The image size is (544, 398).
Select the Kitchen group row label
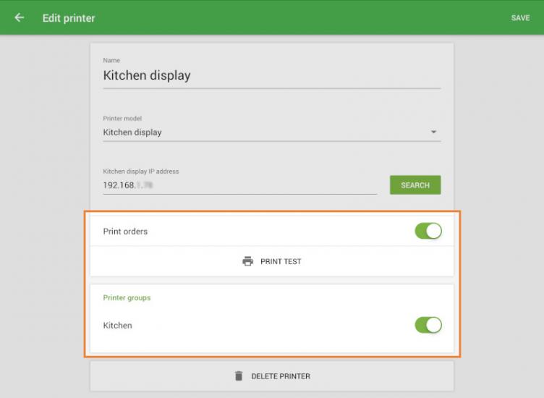coord(118,326)
